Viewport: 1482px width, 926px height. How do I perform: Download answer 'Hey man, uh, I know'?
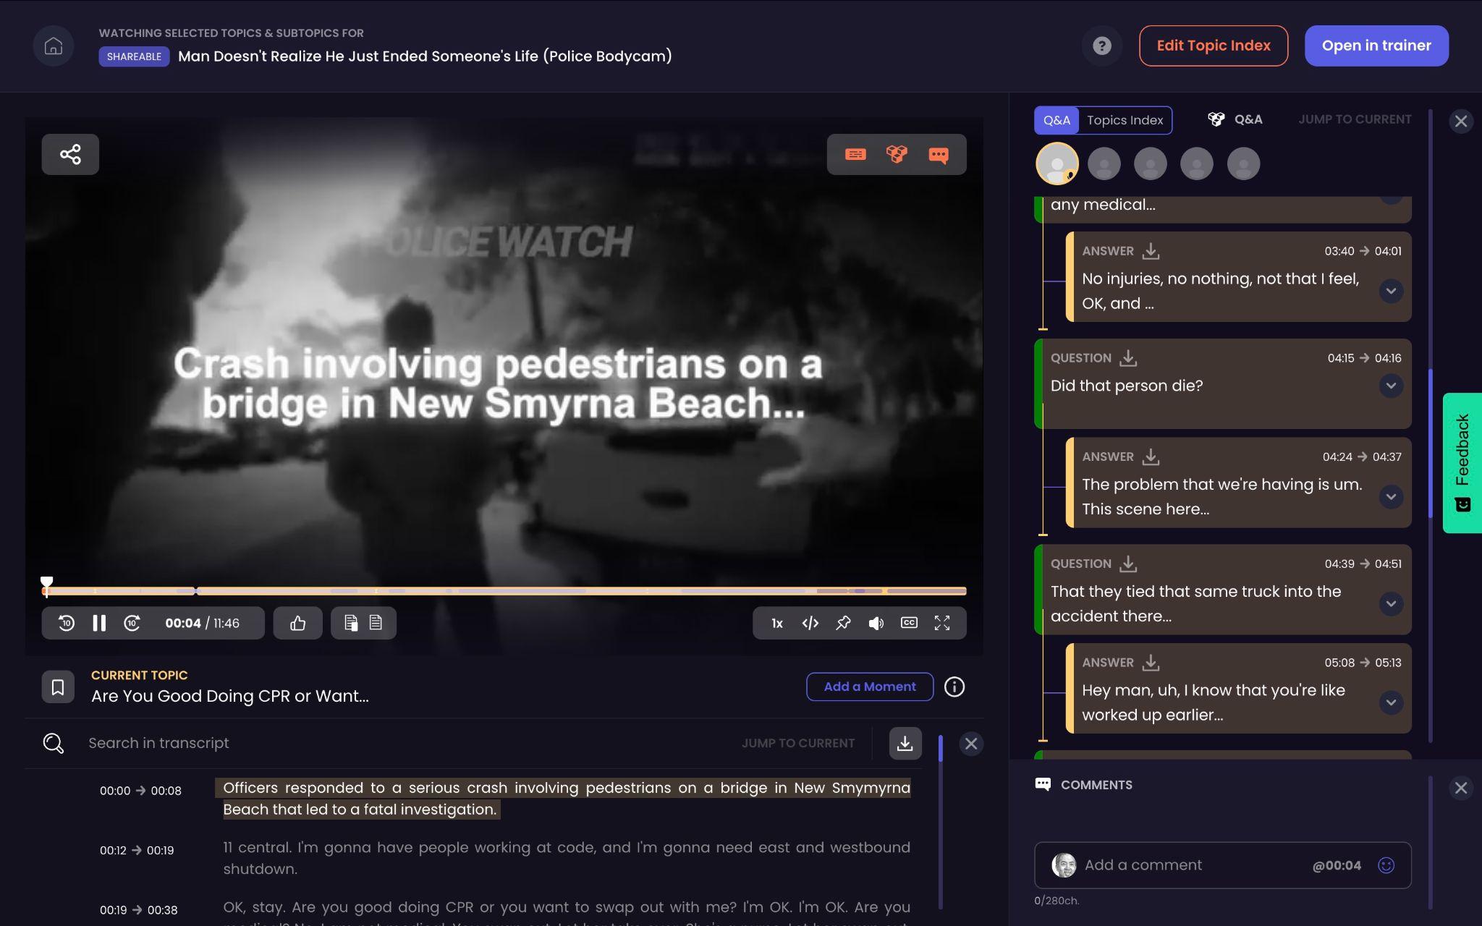coord(1151,662)
